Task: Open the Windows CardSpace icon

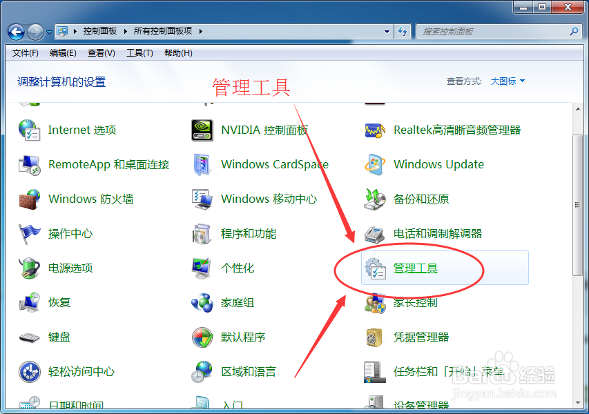Action: click(x=202, y=165)
